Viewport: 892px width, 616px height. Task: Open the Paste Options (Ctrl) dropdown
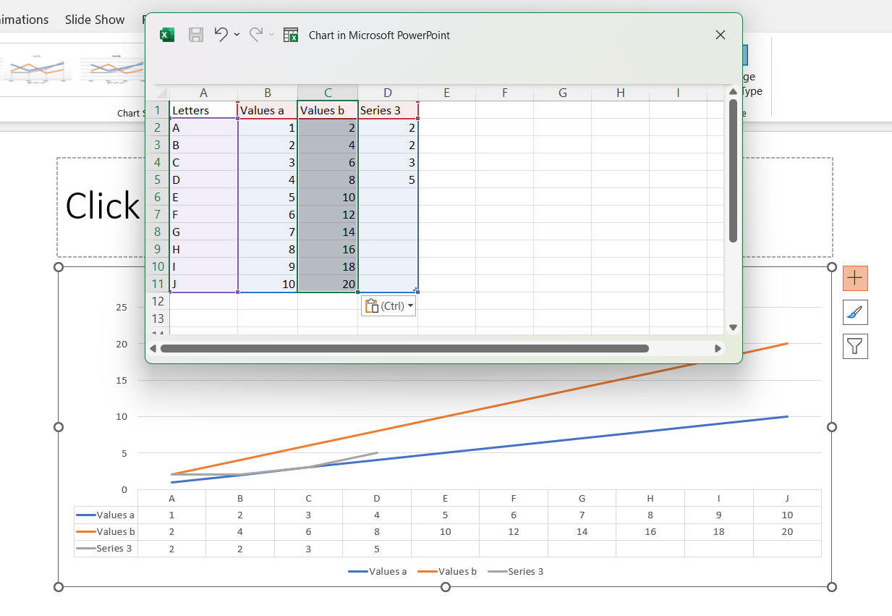coord(389,306)
